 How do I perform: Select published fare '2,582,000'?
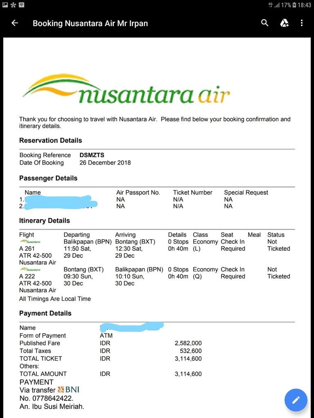point(188,343)
